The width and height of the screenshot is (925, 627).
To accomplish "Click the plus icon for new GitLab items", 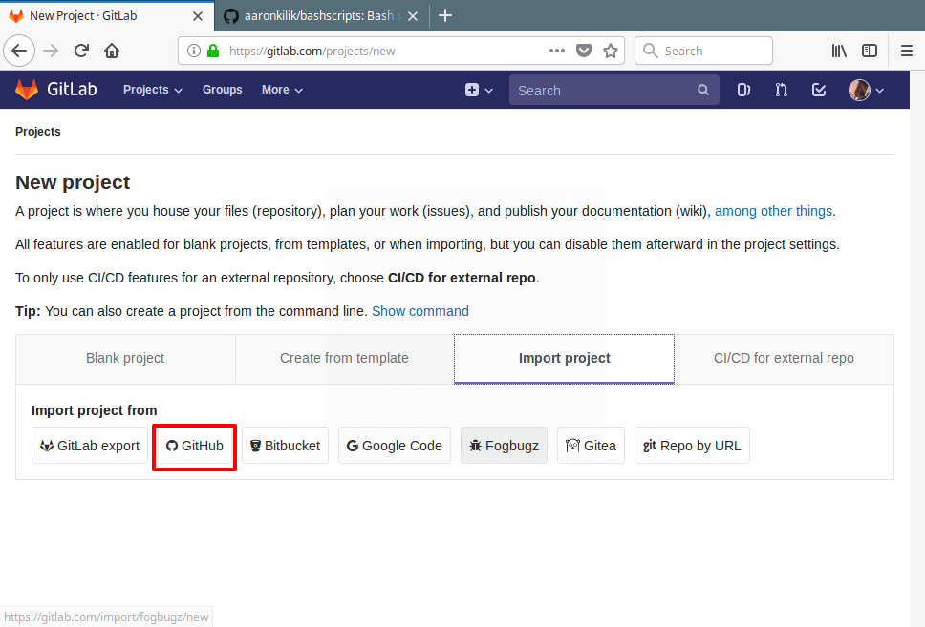I will click(472, 90).
